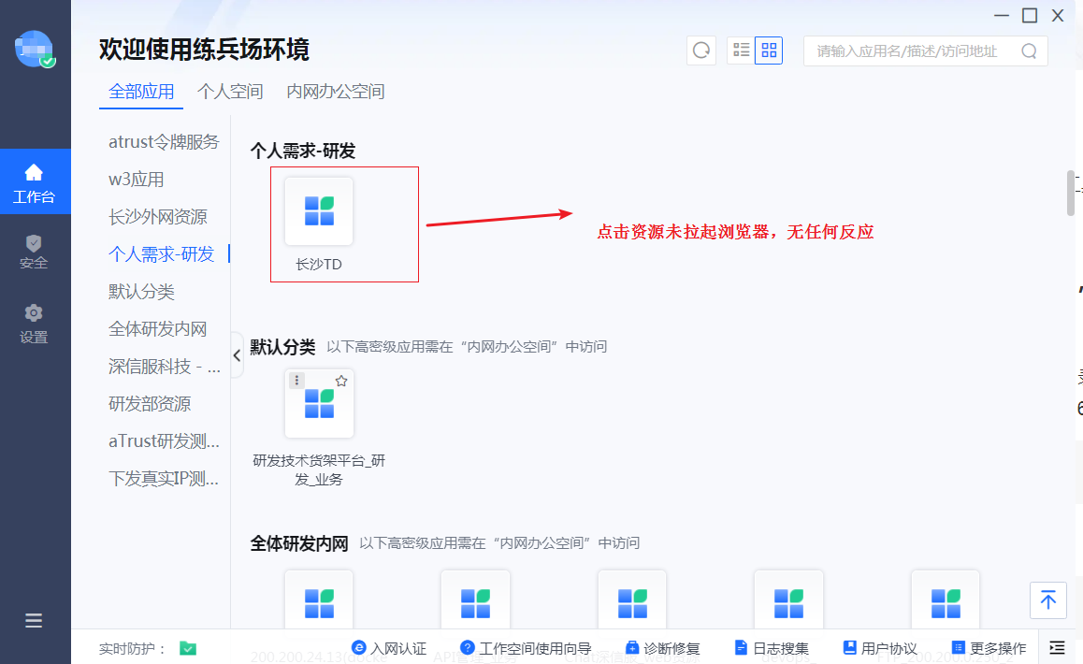The width and height of the screenshot is (1083, 664).
Task: Click the user avatar at top left
Action: (34, 49)
